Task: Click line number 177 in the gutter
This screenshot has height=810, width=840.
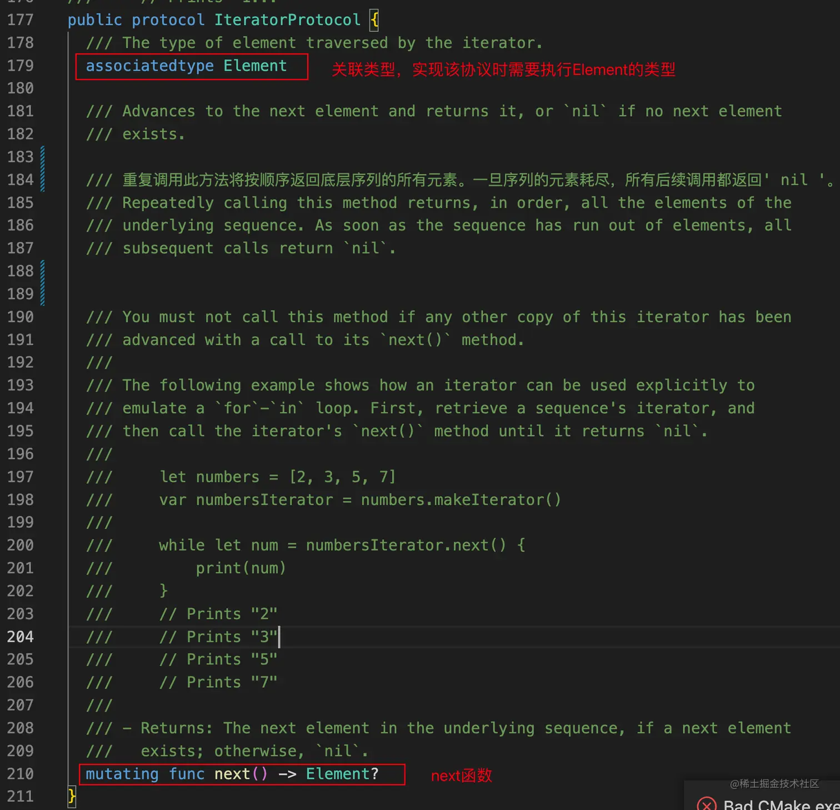Action: [21, 20]
